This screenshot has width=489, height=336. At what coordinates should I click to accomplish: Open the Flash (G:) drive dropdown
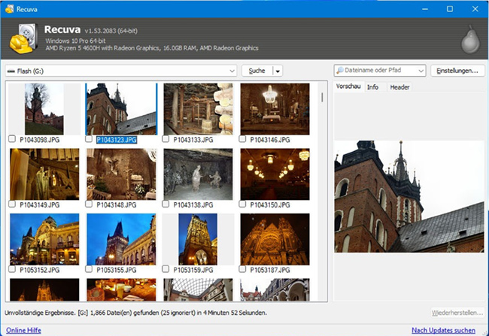coord(232,71)
